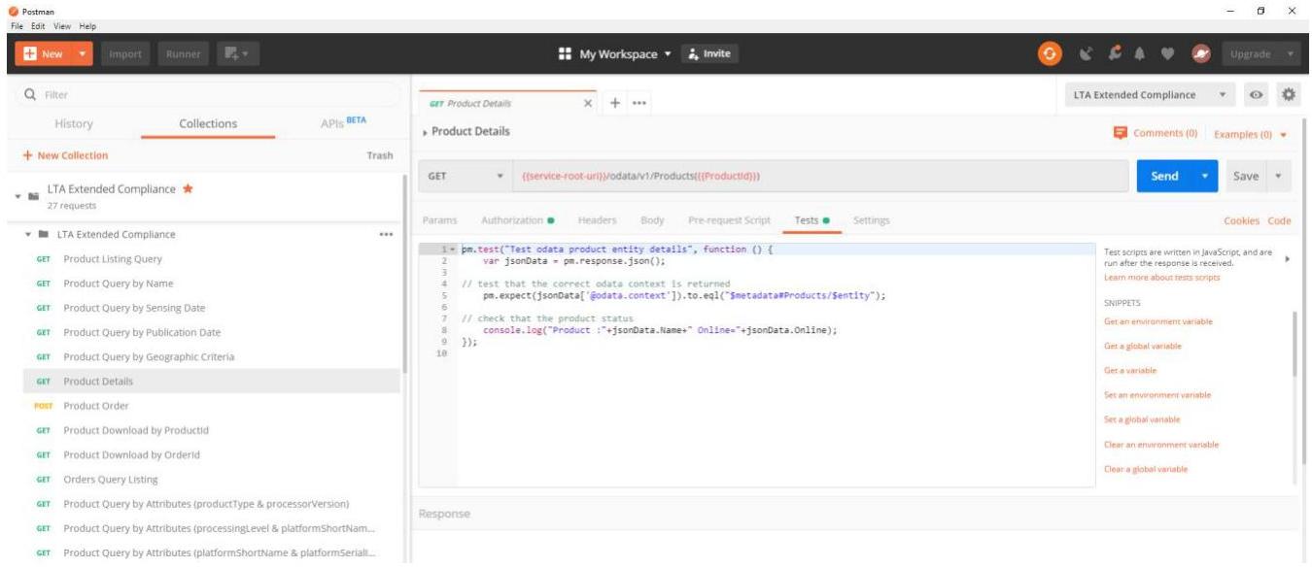Open the Cookies link
1312x568 pixels.
coord(1241,221)
